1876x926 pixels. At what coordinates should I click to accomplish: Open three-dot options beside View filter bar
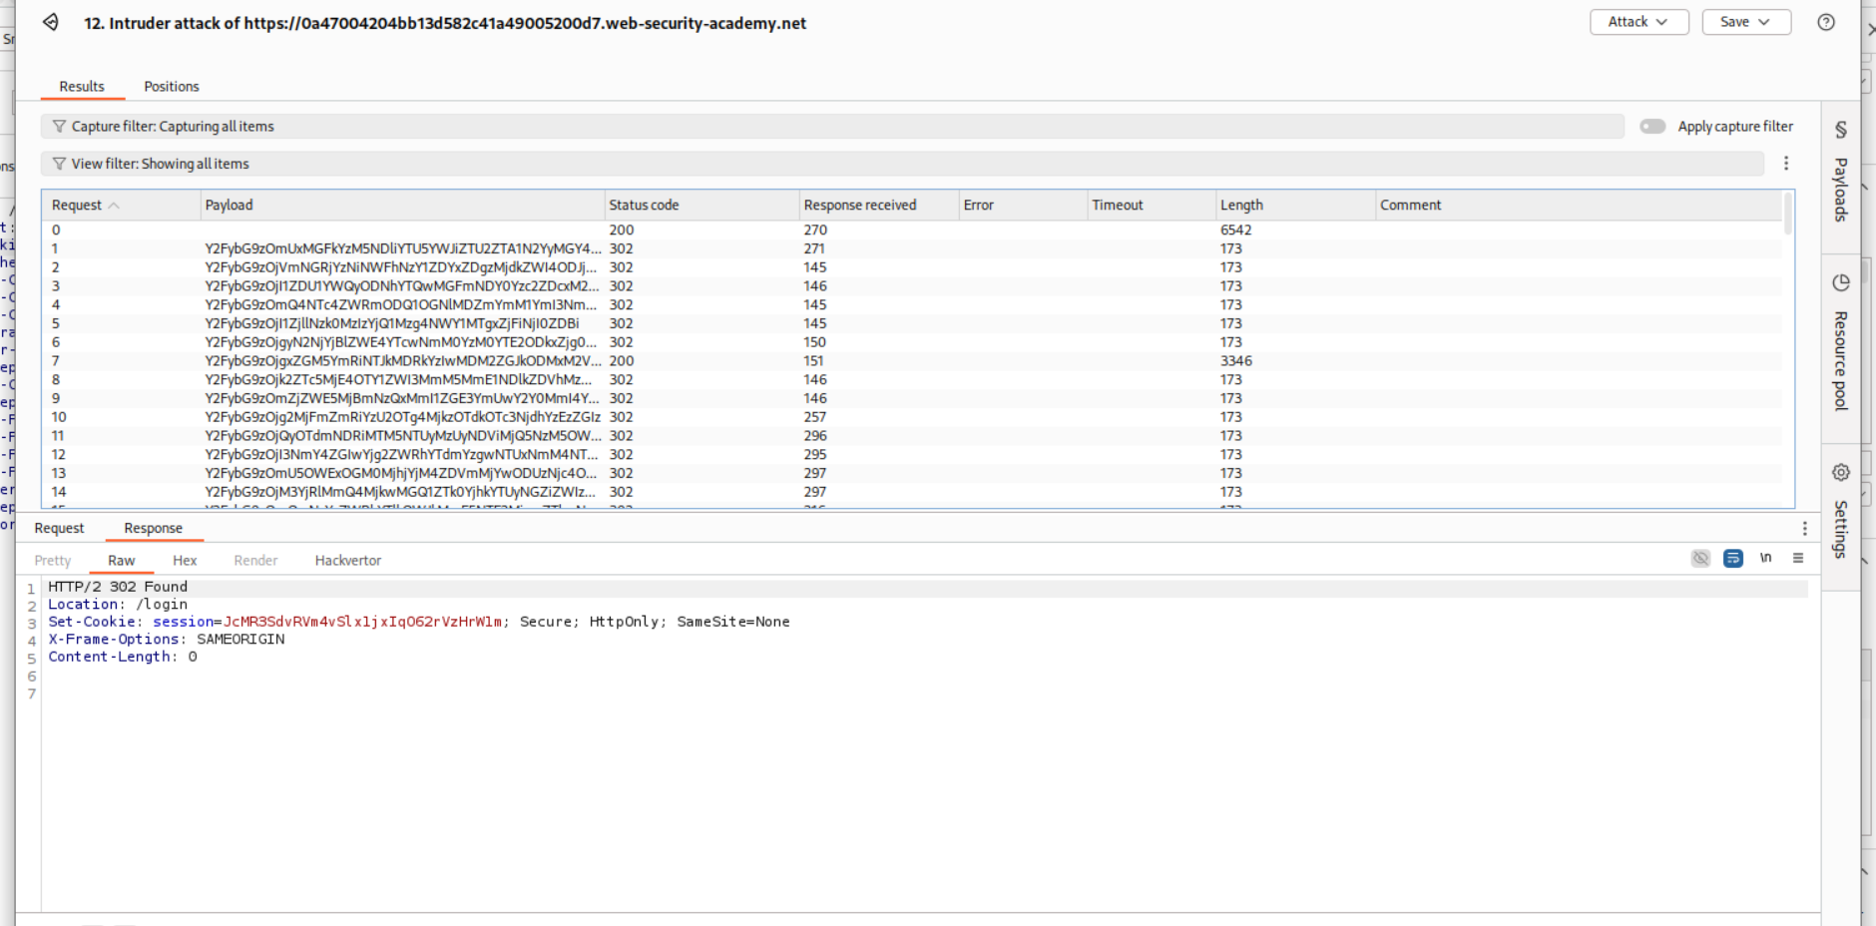coord(1786,164)
